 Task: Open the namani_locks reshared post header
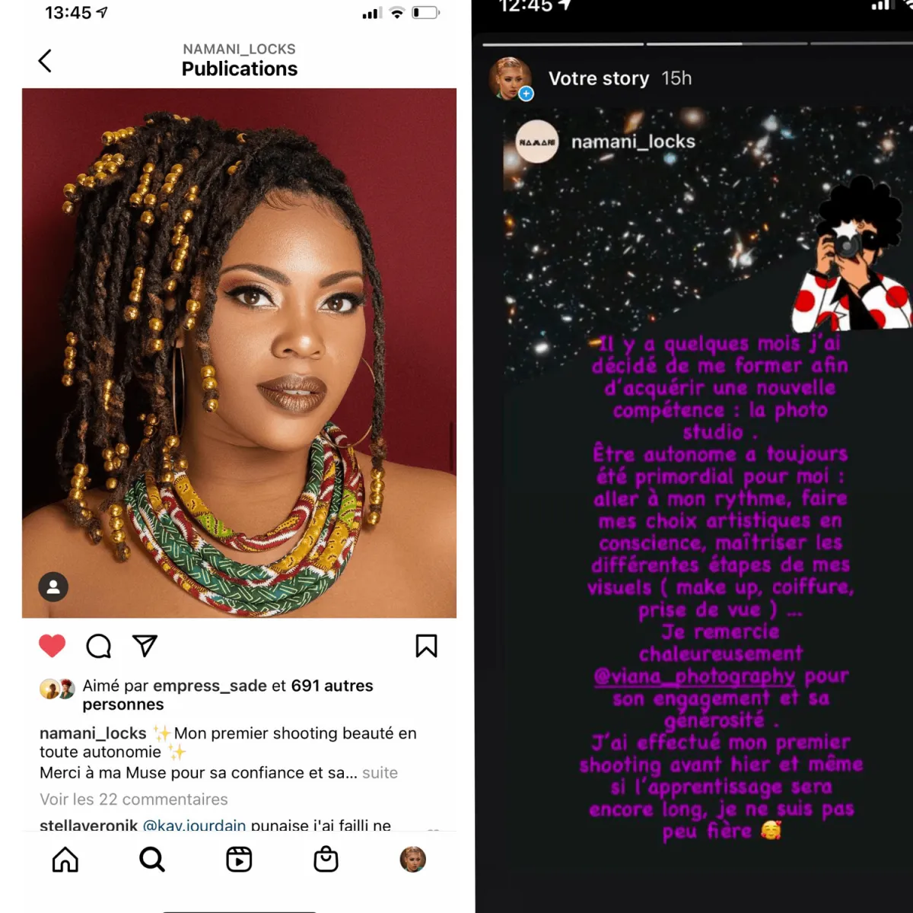606,142
